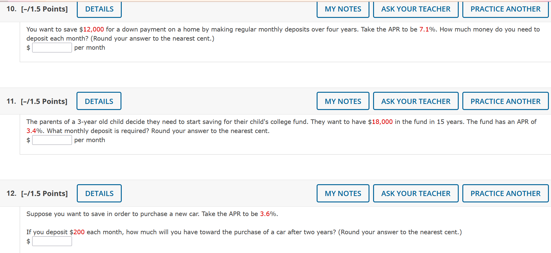
Task: Click ASK YOUR TEACHER for question 11
Action: click(x=416, y=101)
